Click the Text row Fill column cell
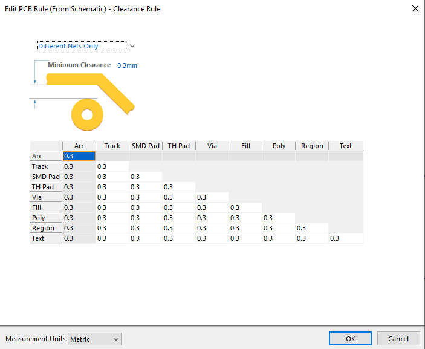Image resolution: width=425 pixels, height=349 pixels. coord(245,238)
